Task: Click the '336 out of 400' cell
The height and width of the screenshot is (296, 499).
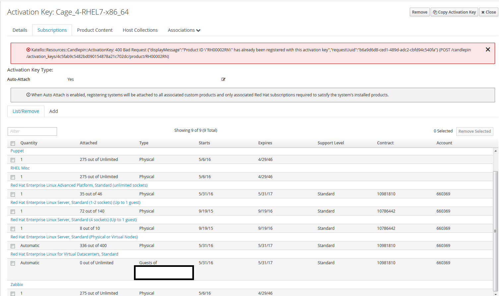Action: coord(93,246)
